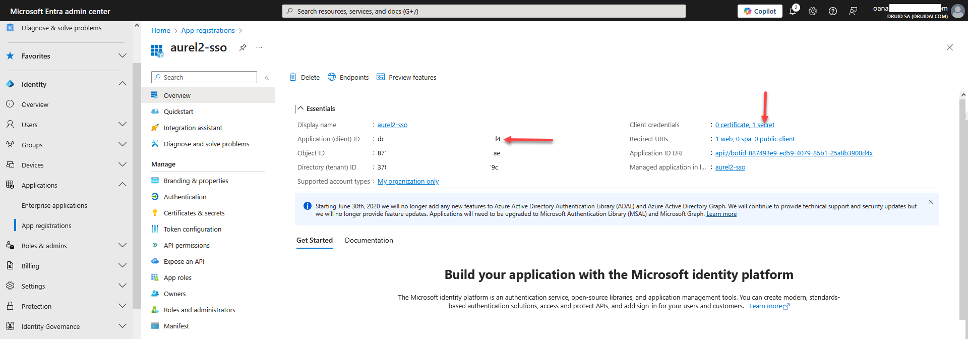Image resolution: width=968 pixels, height=339 pixels.
Task: Open the notifications bell icon
Action: pyautogui.click(x=793, y=11)
